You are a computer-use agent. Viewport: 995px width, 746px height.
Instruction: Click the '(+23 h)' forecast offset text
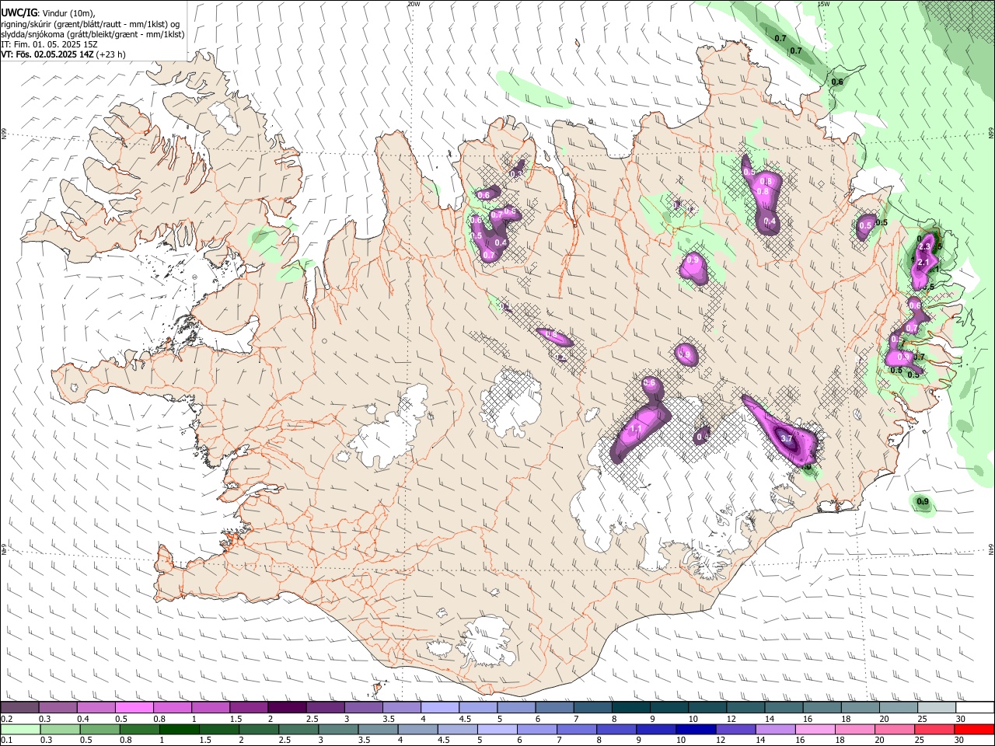tap(111, 54)
